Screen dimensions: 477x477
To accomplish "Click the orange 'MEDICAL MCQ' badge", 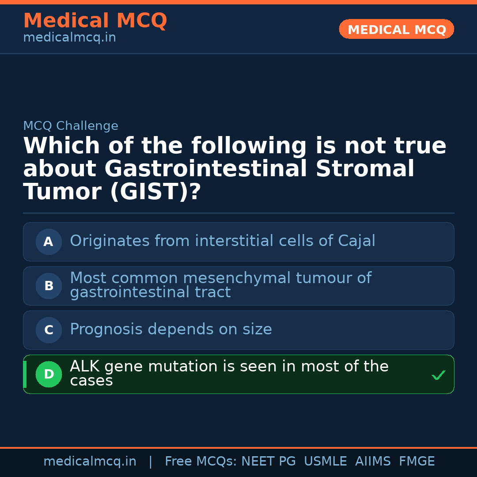I will click(396, 30).
